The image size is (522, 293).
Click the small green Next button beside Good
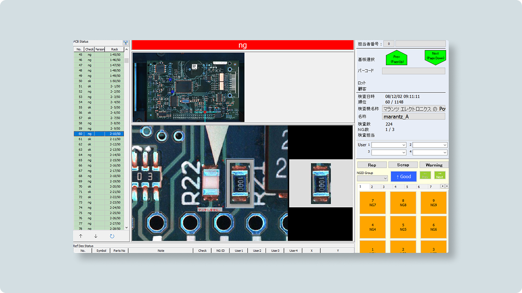point(440,176)
